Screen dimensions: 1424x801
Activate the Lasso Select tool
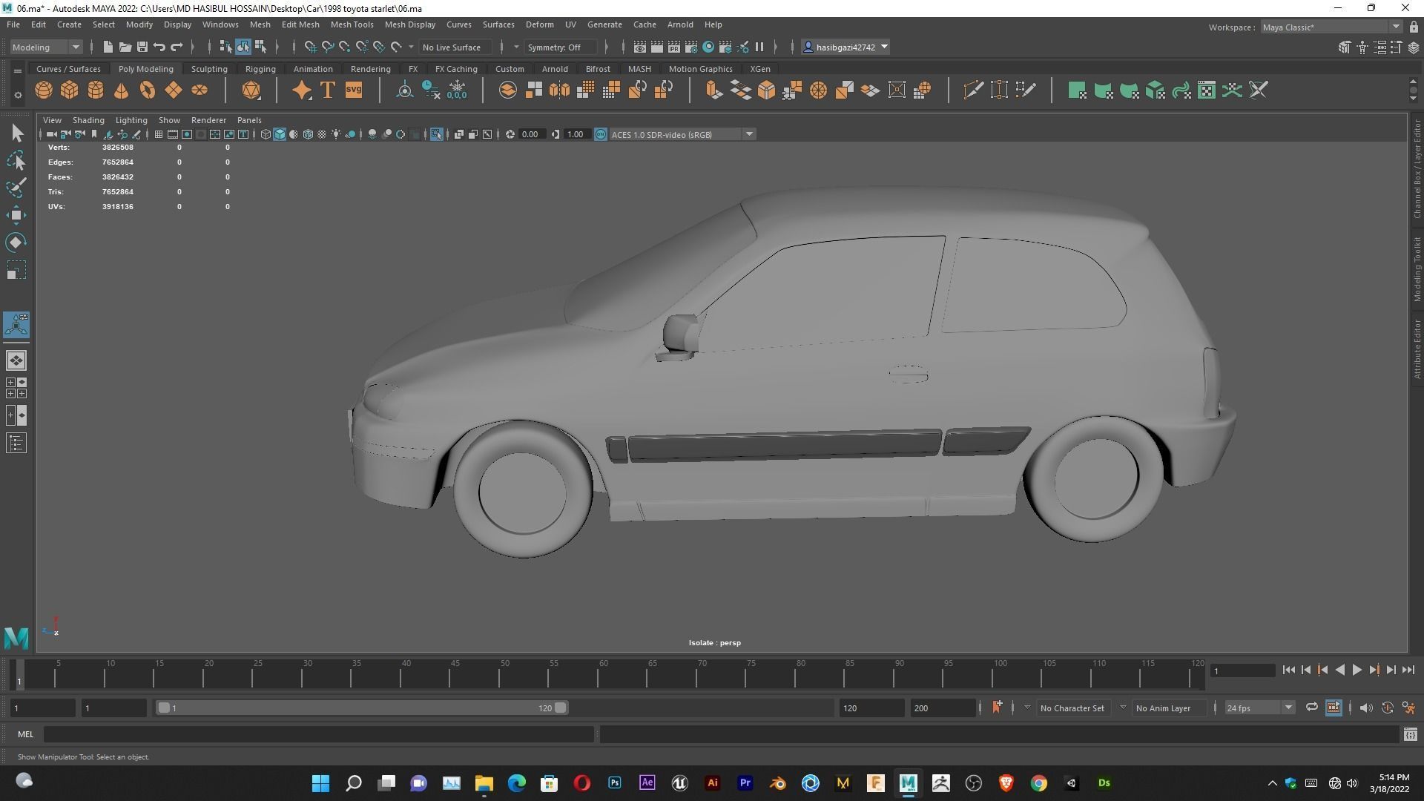pyautogui.click(x=16, y=160)
